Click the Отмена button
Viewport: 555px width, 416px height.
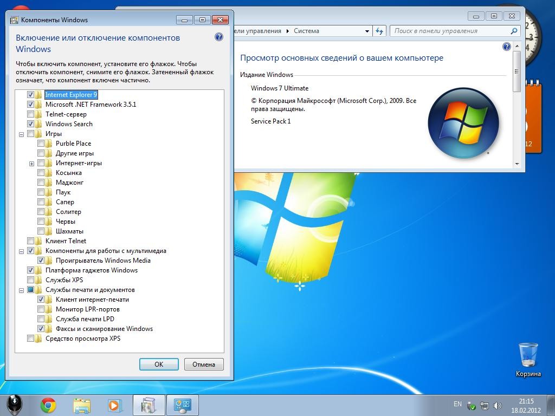[204, 365]
